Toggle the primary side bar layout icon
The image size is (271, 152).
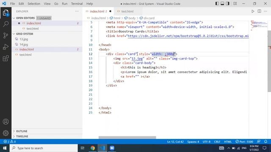click(217, 3)
